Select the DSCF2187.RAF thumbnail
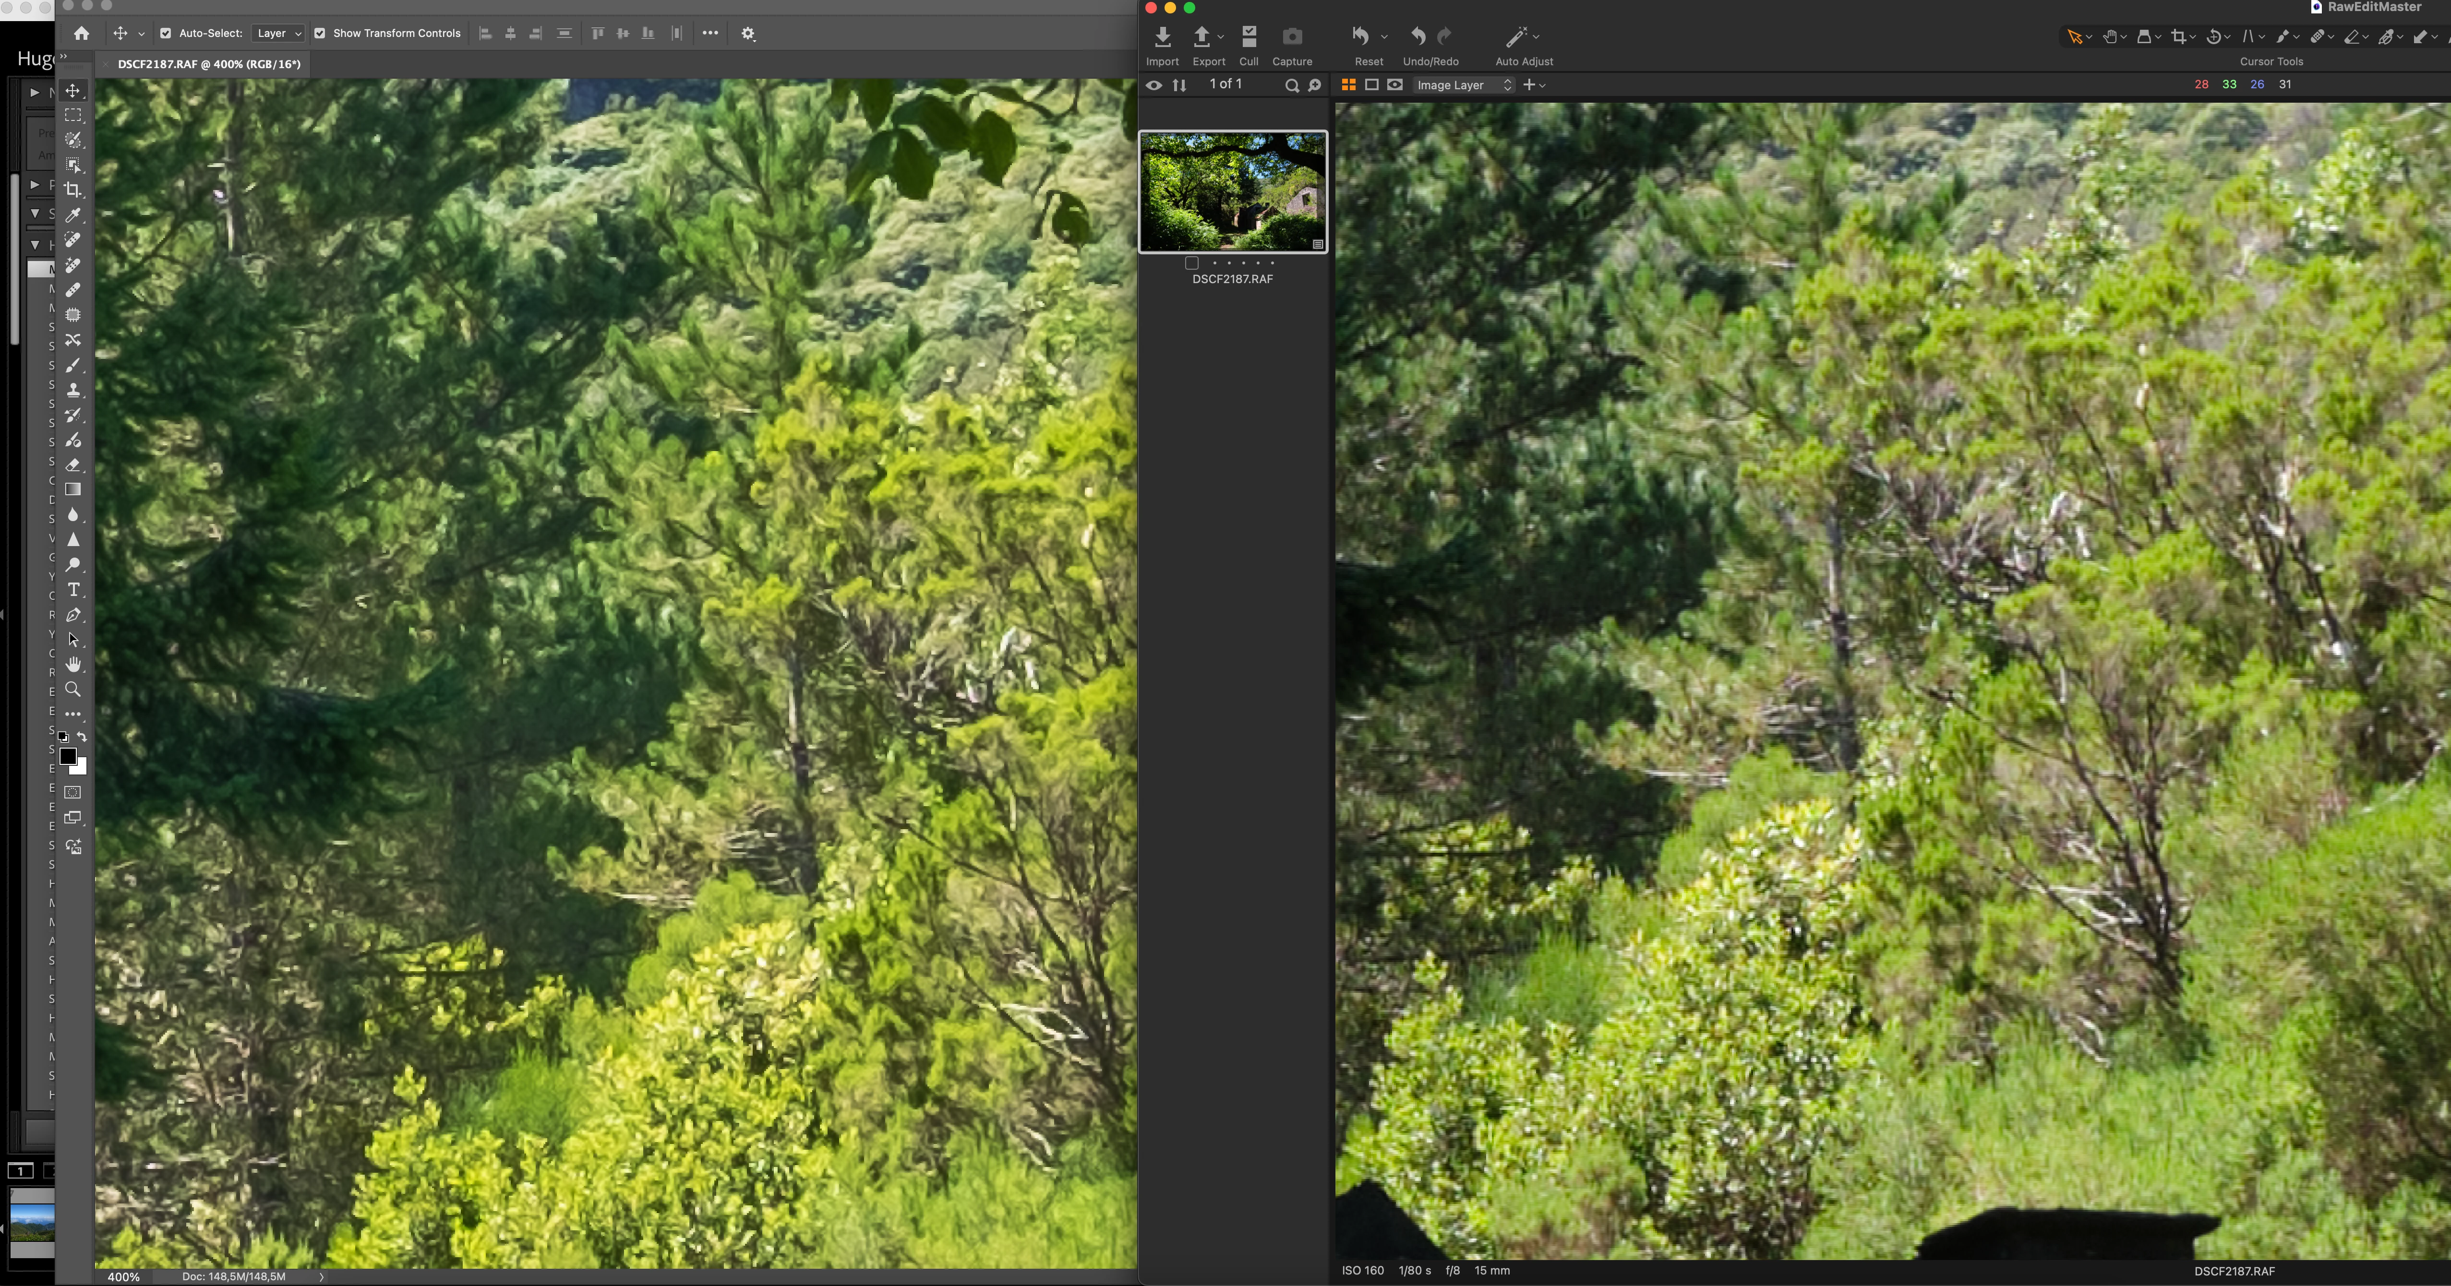 coord(1232,191)
